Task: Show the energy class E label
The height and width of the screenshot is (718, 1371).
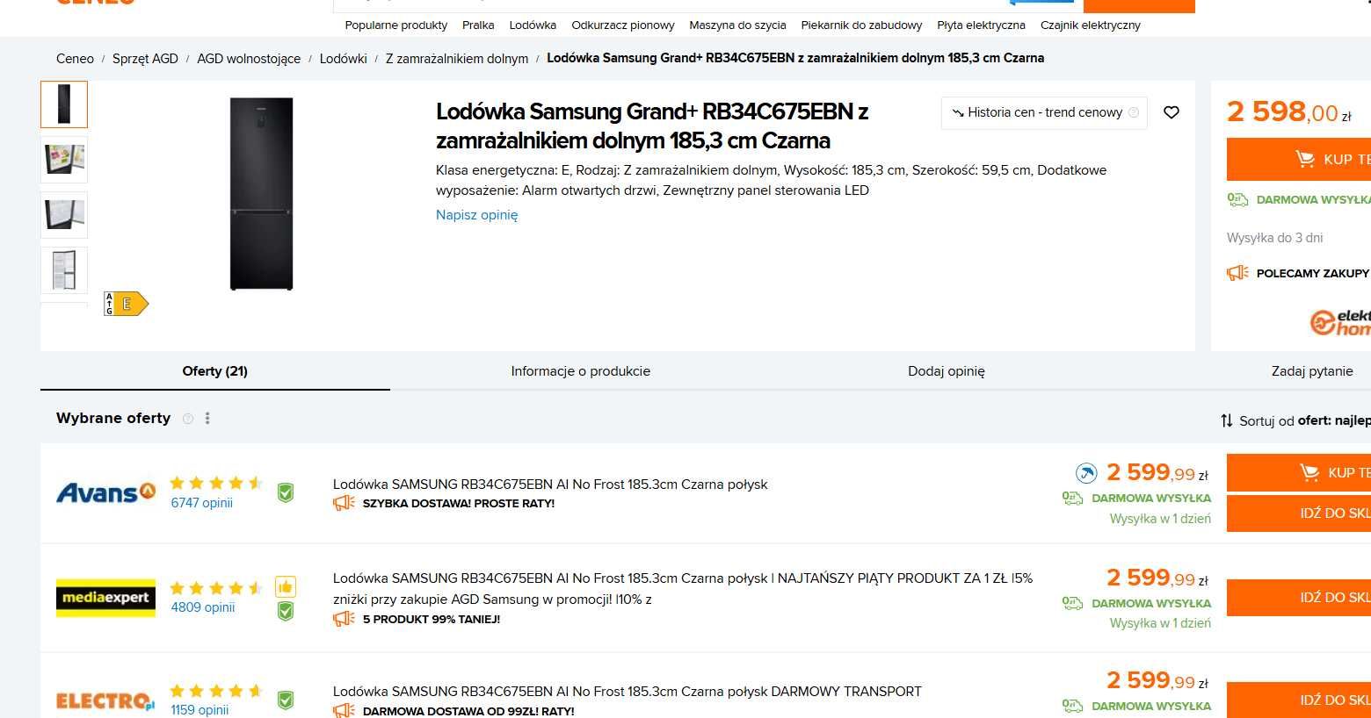Action: pyautogui.click(x=127, y=304)
